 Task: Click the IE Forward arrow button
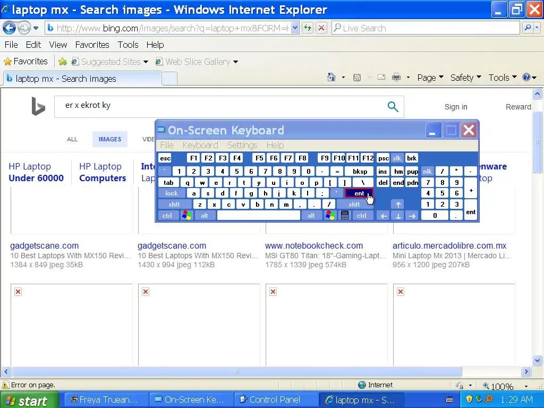pyautogui.click(x=23, y=28)
